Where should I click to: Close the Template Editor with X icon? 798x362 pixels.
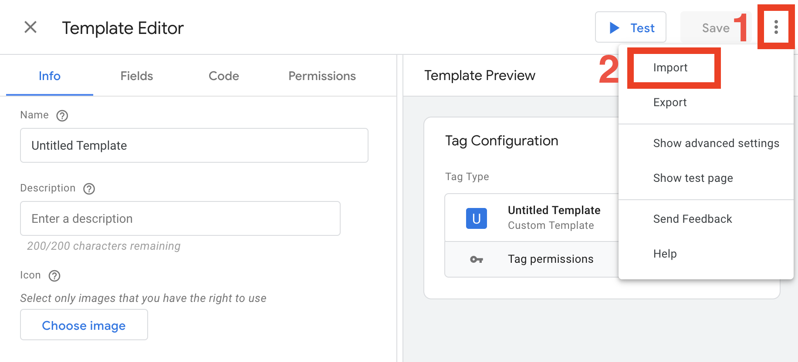point(30,27)
